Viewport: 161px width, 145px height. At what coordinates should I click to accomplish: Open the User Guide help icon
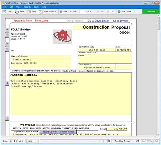coord(119,11)
